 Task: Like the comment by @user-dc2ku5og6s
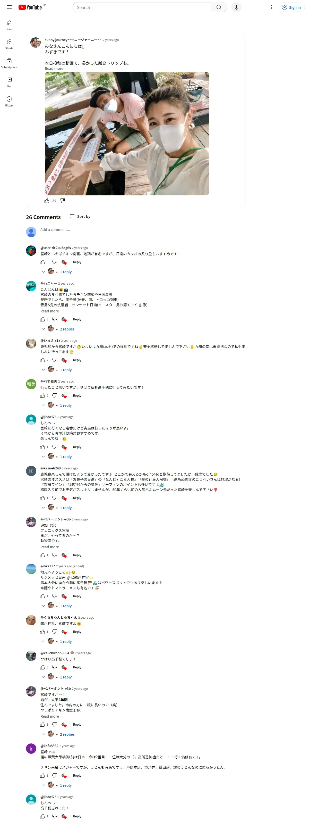(x=42, y=262)
